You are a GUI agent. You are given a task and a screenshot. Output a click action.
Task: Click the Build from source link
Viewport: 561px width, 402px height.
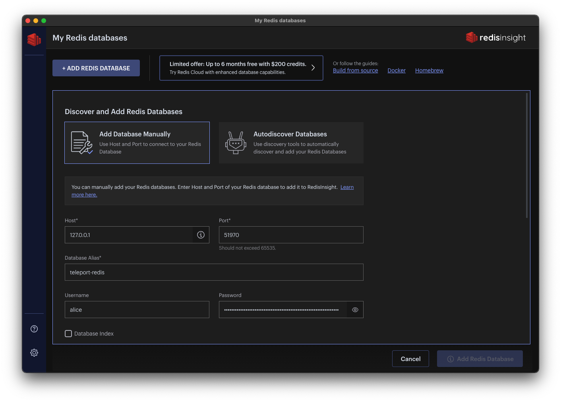click(355, 70)
